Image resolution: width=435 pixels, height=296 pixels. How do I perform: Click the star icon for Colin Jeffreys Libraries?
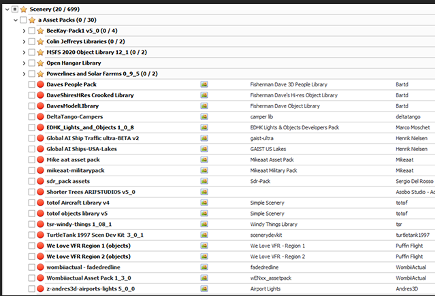pyautogui.click(x=40, y=42)
